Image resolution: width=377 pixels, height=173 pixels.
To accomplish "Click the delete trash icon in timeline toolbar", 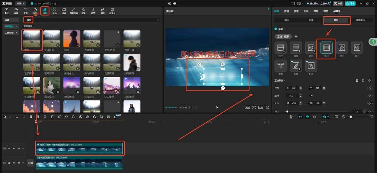I will tap(52, 117).
